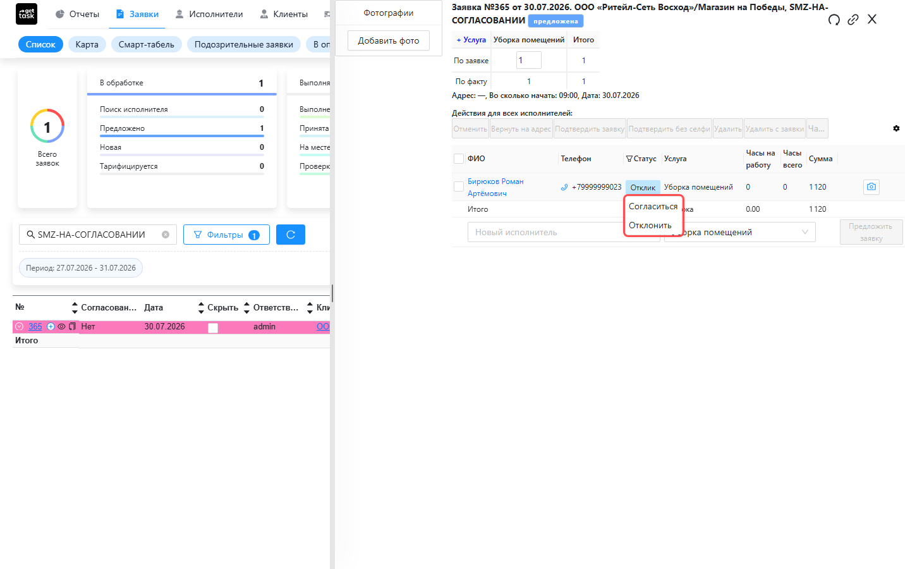
Task: Choose Согласиться in the status menu
Action: coord(653,206)
